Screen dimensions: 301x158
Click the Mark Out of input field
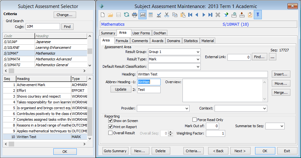click(x=212, y=126)
